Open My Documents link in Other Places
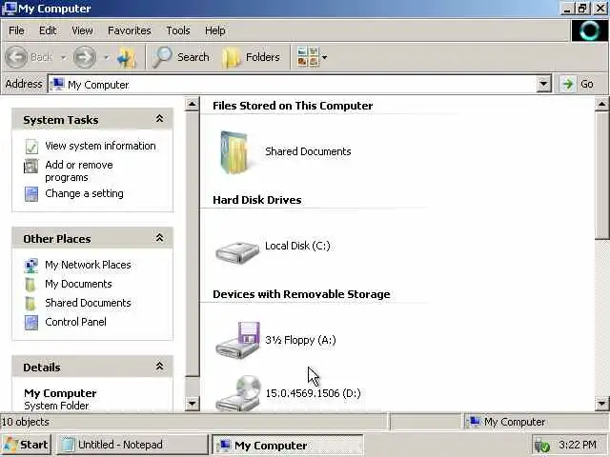The height and width of the screenshot is (457, 610). click(78, 284)
